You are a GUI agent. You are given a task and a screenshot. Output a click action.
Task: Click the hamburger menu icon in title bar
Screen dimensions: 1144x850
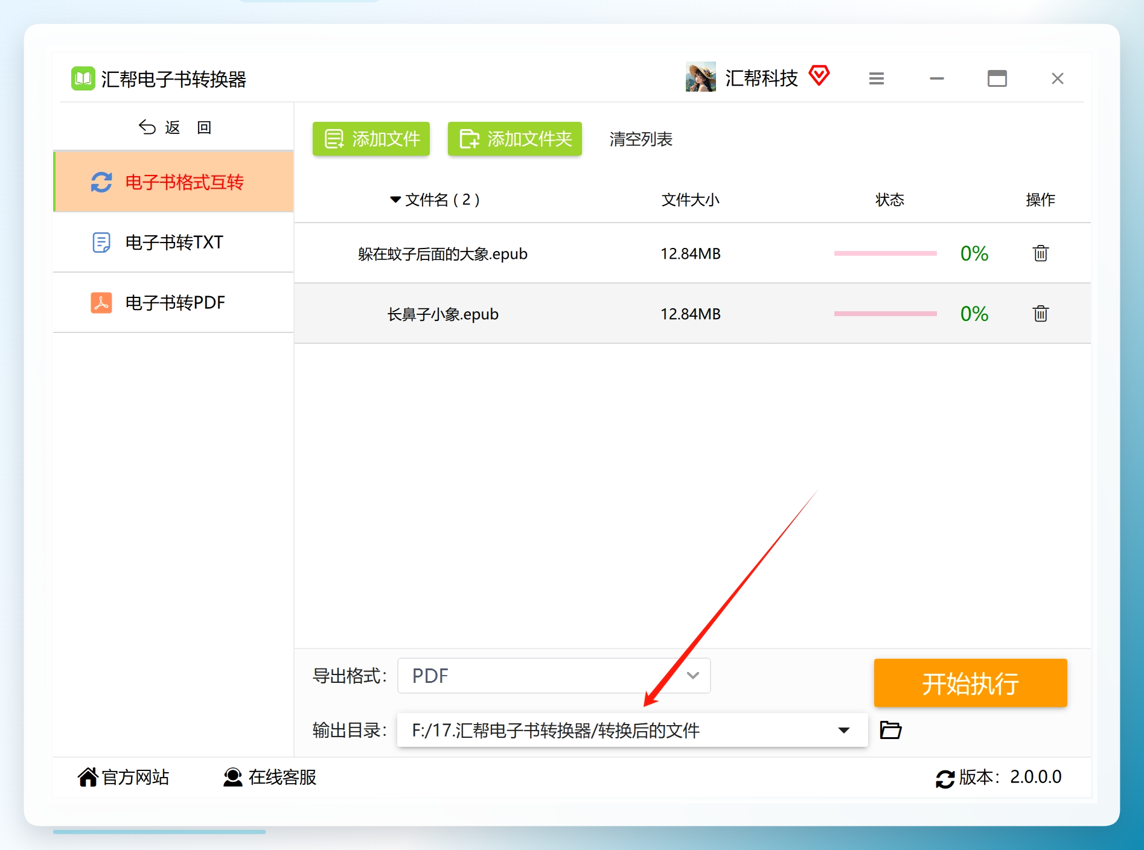(877, 78)
